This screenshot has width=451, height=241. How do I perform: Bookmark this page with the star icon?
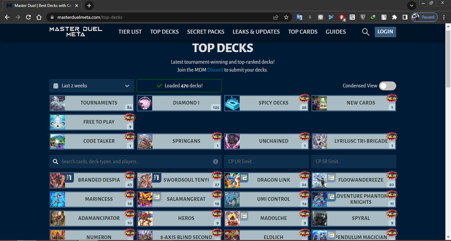[286, 17]
